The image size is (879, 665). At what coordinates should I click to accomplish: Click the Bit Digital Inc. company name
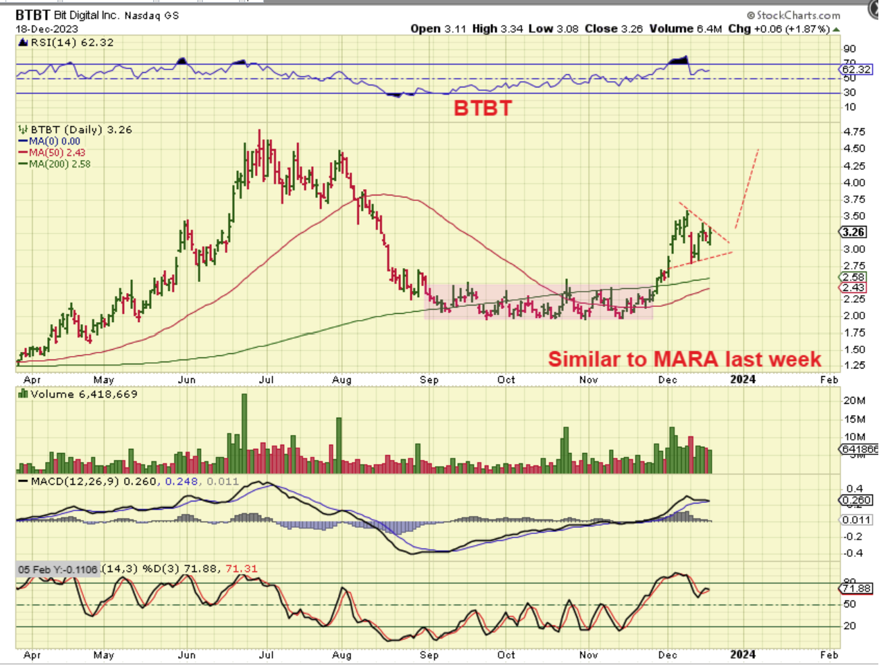tap(87, 15)
